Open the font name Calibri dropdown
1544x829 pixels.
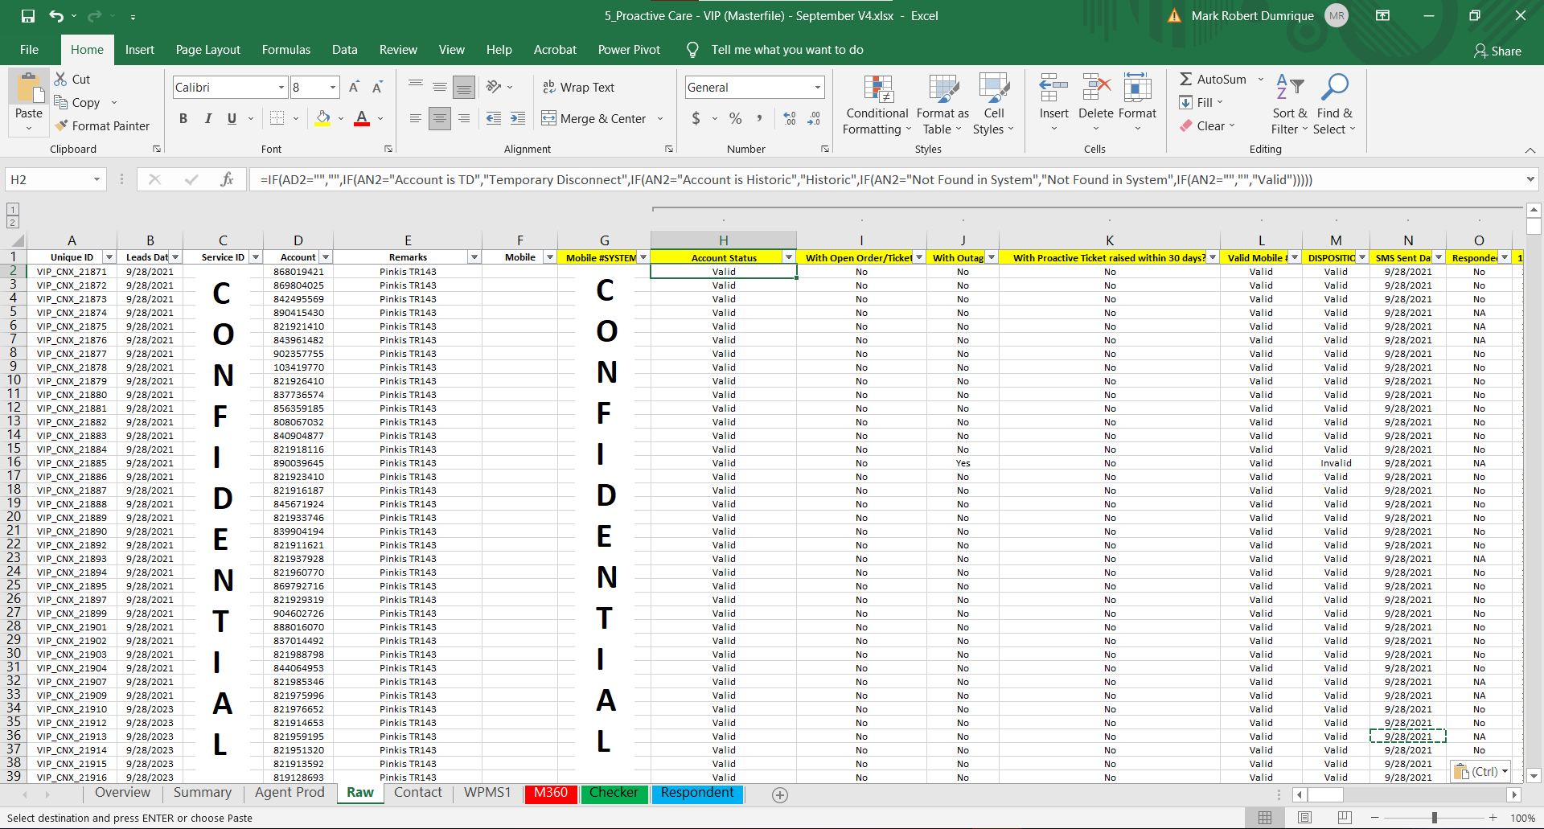281,87
